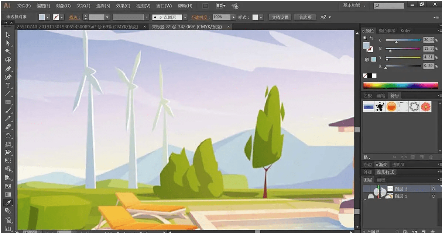Open the 样式 style dropdown
The width and height of the screenshot is (442, 233).
click(261, 17)
